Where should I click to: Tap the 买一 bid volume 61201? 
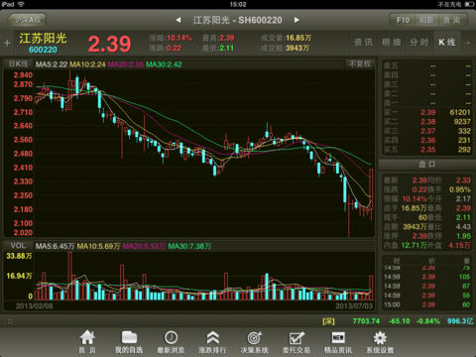(460, 113)
